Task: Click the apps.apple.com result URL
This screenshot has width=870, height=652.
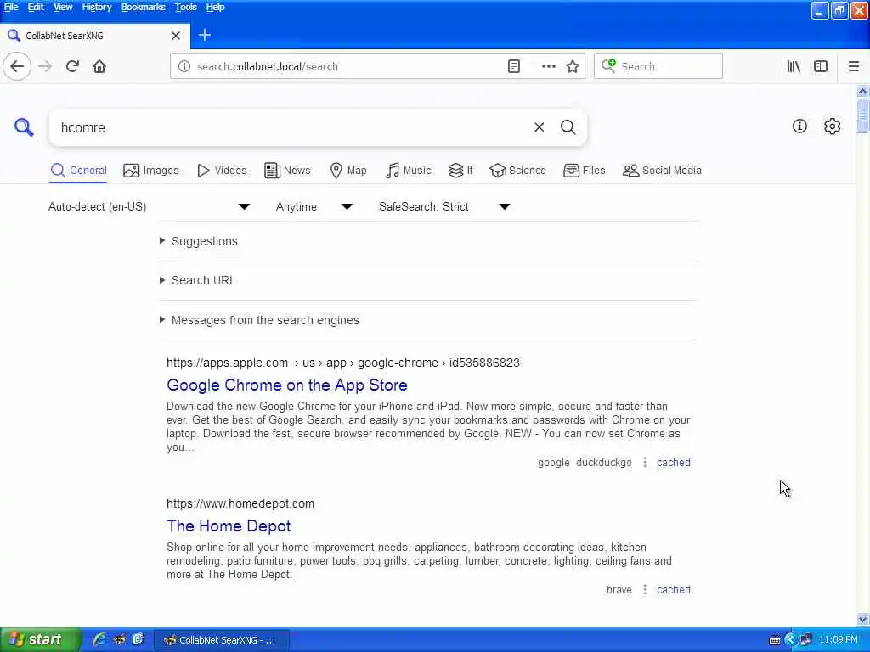Action: (343, 363)
